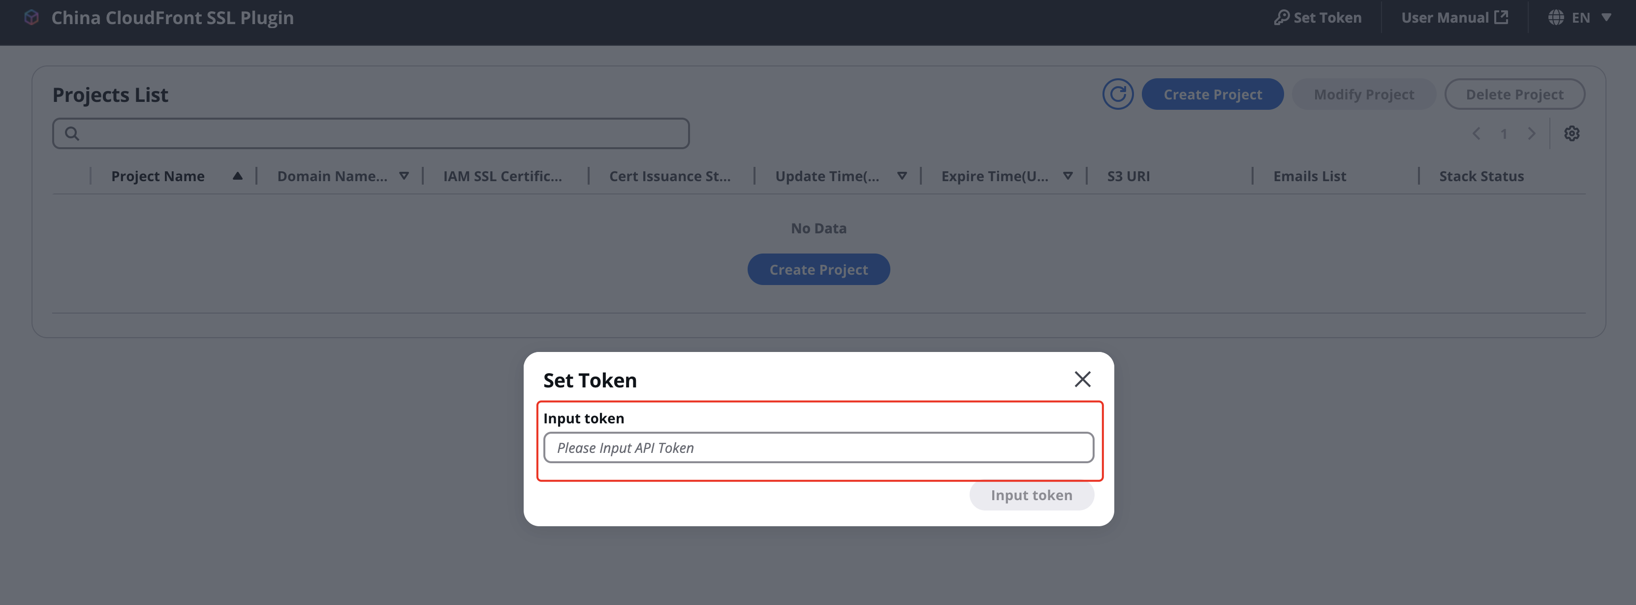Go to next page arrow
This screenshot has width=1636, height=605.
[1531, 133]
